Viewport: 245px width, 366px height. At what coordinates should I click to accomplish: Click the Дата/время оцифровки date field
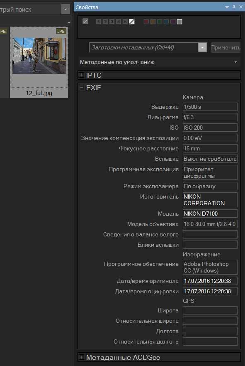click(x=210, y=291)
